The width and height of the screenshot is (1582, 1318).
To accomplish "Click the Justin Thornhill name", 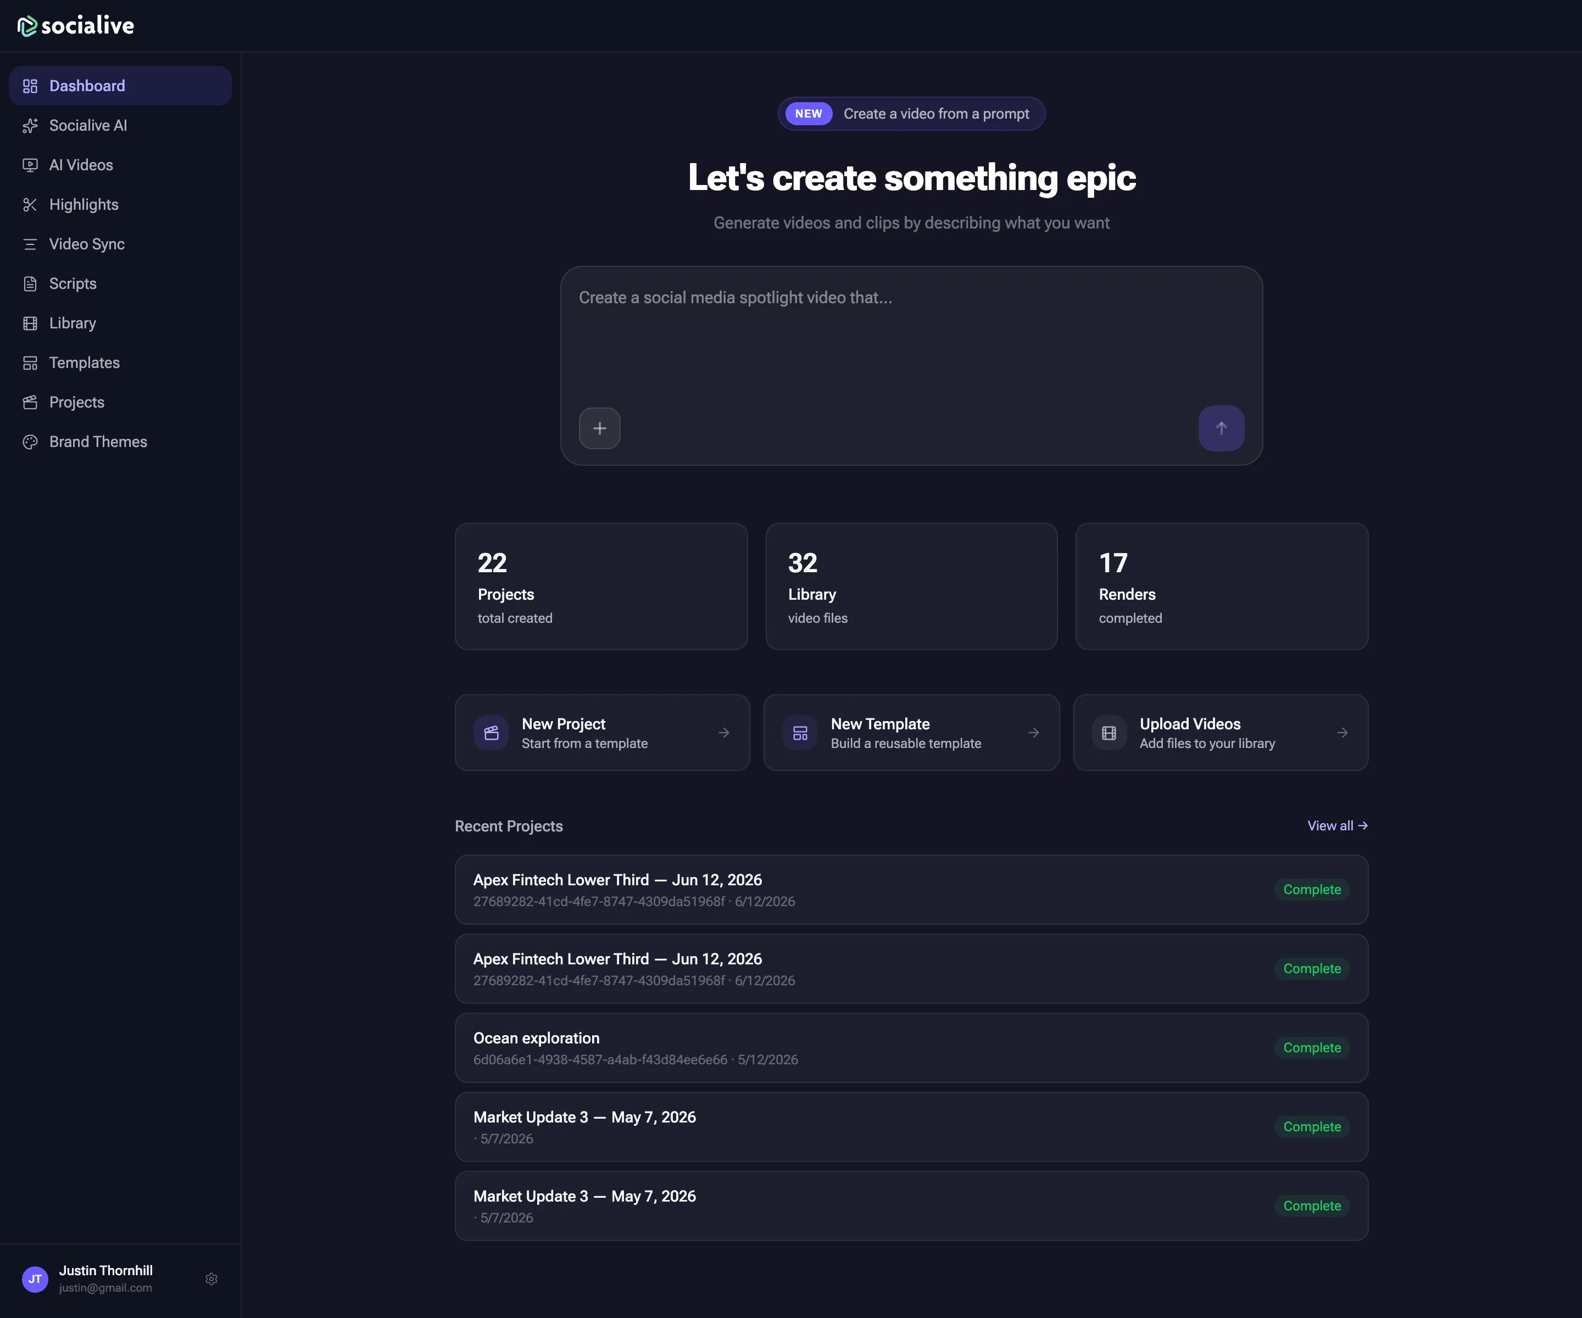I will (x=106, y=1271).
